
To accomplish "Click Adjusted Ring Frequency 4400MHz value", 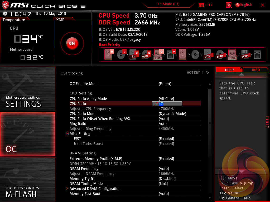I will [167, 129].
